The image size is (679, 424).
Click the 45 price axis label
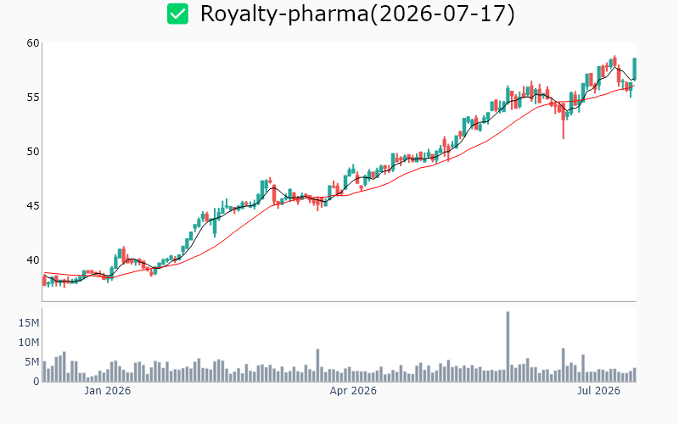(33, 205)
